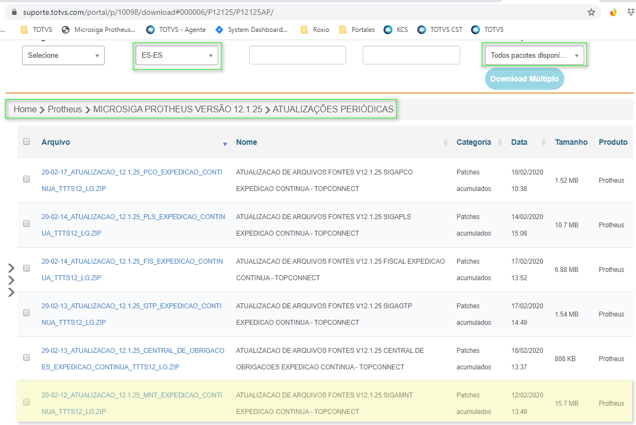
Task: Open ATUALIZAÇÕES PERIÓDICAS breadcrumb
Action: [x=333, y=109]
